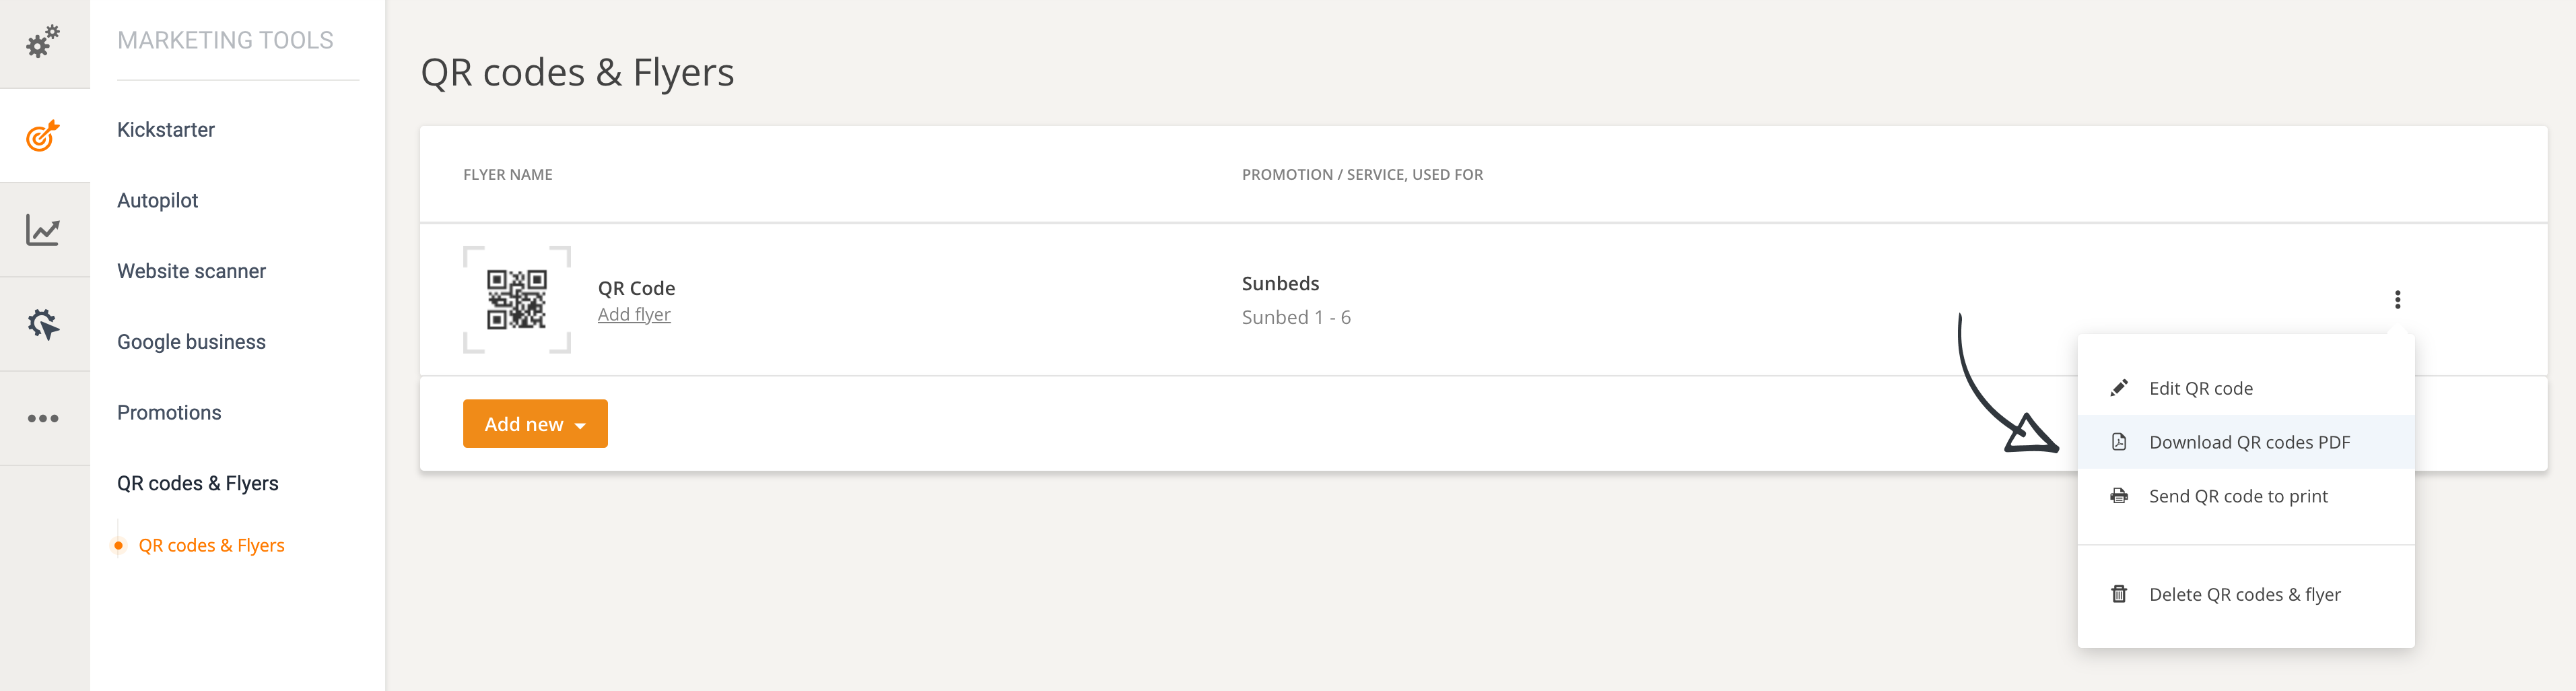Open the analytics chart icon
Screen dimensions: 2576x691
pyautogui.click(x=43, y=230)
